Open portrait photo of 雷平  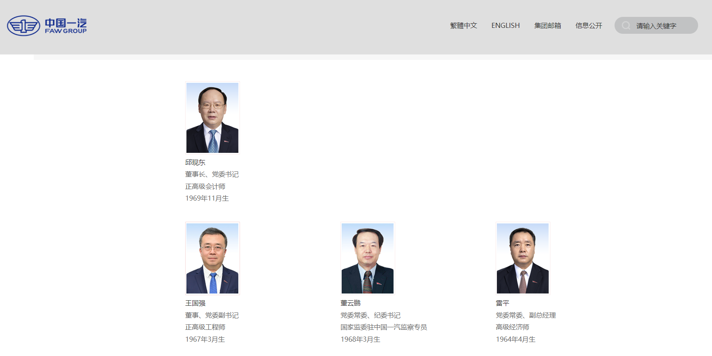pos(523,258)
